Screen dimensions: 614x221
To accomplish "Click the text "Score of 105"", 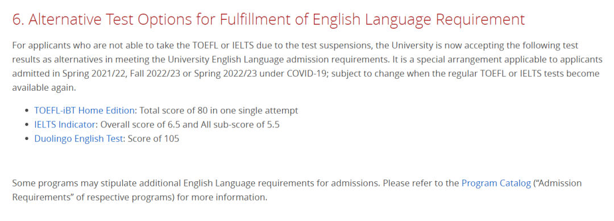I will tap(153, 139).
